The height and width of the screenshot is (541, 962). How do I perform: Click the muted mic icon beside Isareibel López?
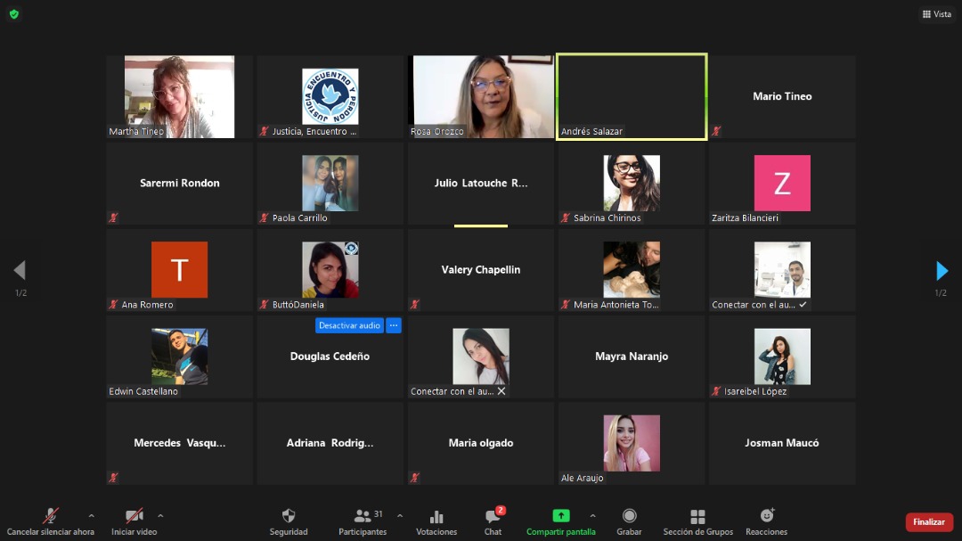click(x=716, y=391)
